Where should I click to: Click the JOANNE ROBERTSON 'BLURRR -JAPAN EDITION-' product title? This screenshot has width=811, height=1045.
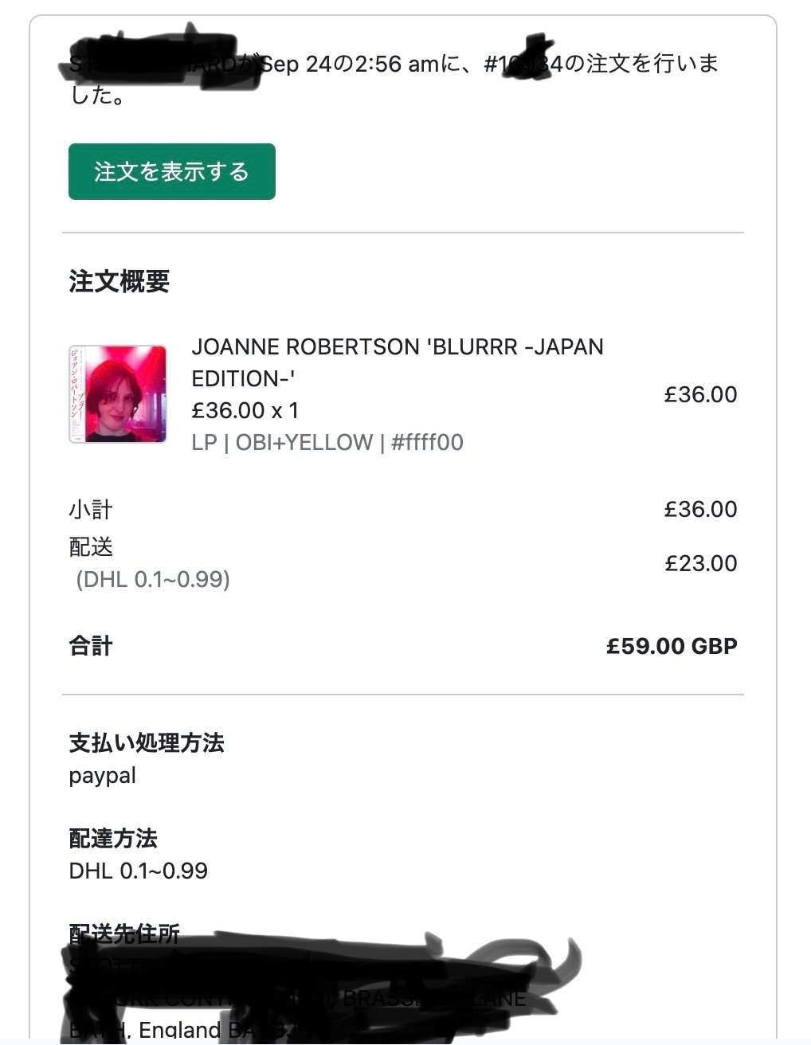397,362
